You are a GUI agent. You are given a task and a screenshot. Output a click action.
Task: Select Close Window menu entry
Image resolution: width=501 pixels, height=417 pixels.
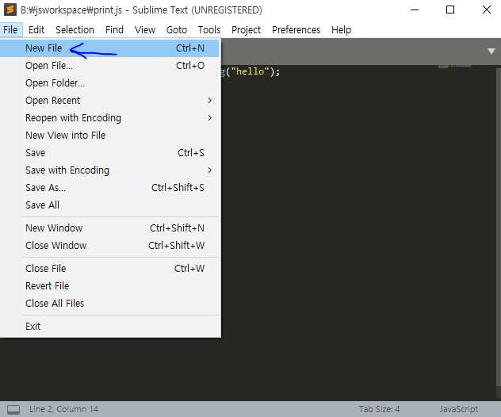coord(109,246)
